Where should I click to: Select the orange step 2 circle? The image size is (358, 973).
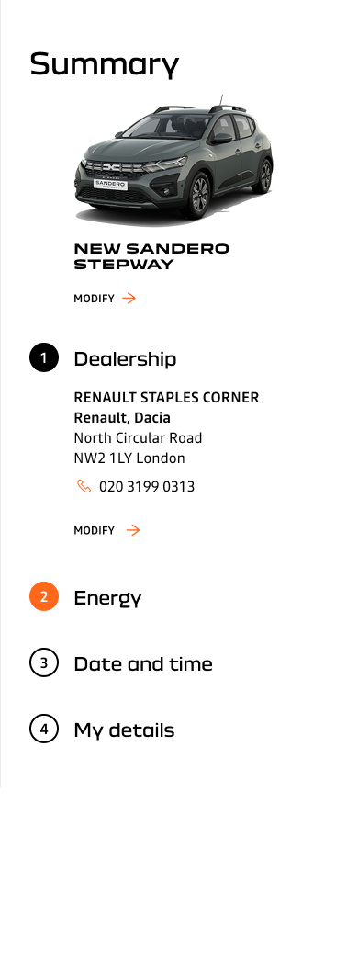pos(44,597)
